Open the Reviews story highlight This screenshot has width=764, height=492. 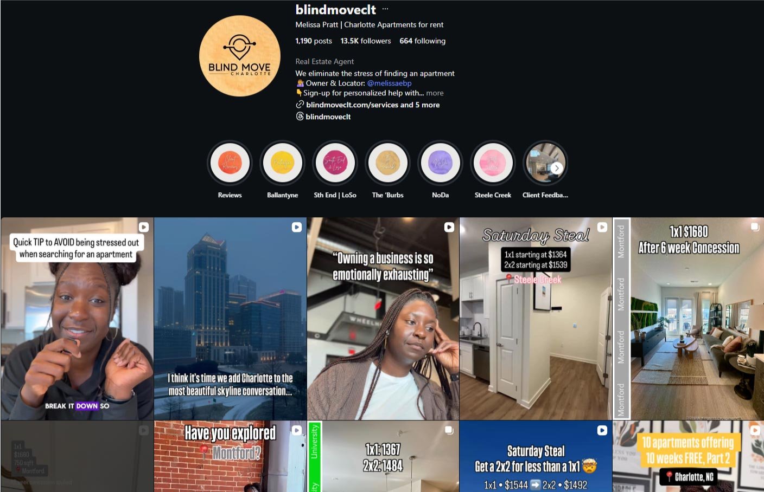230,163
